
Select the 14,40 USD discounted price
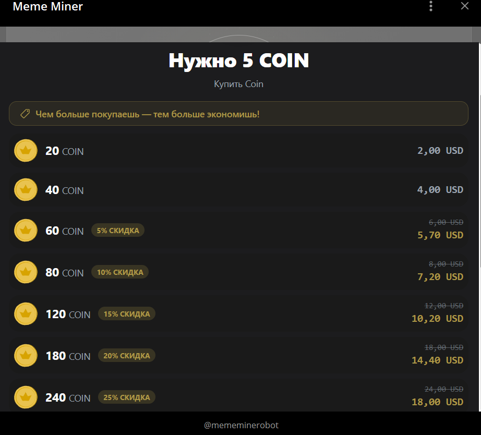[x=438, y=360]
